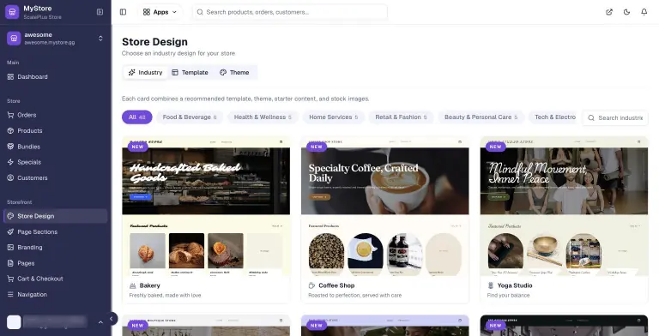Click the awesome store avatar icon
659x336 pixels.
(x=14, y=39)
